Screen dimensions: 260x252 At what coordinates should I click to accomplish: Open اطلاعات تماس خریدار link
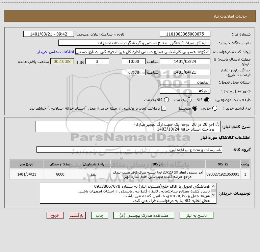(x=56, y=52)
